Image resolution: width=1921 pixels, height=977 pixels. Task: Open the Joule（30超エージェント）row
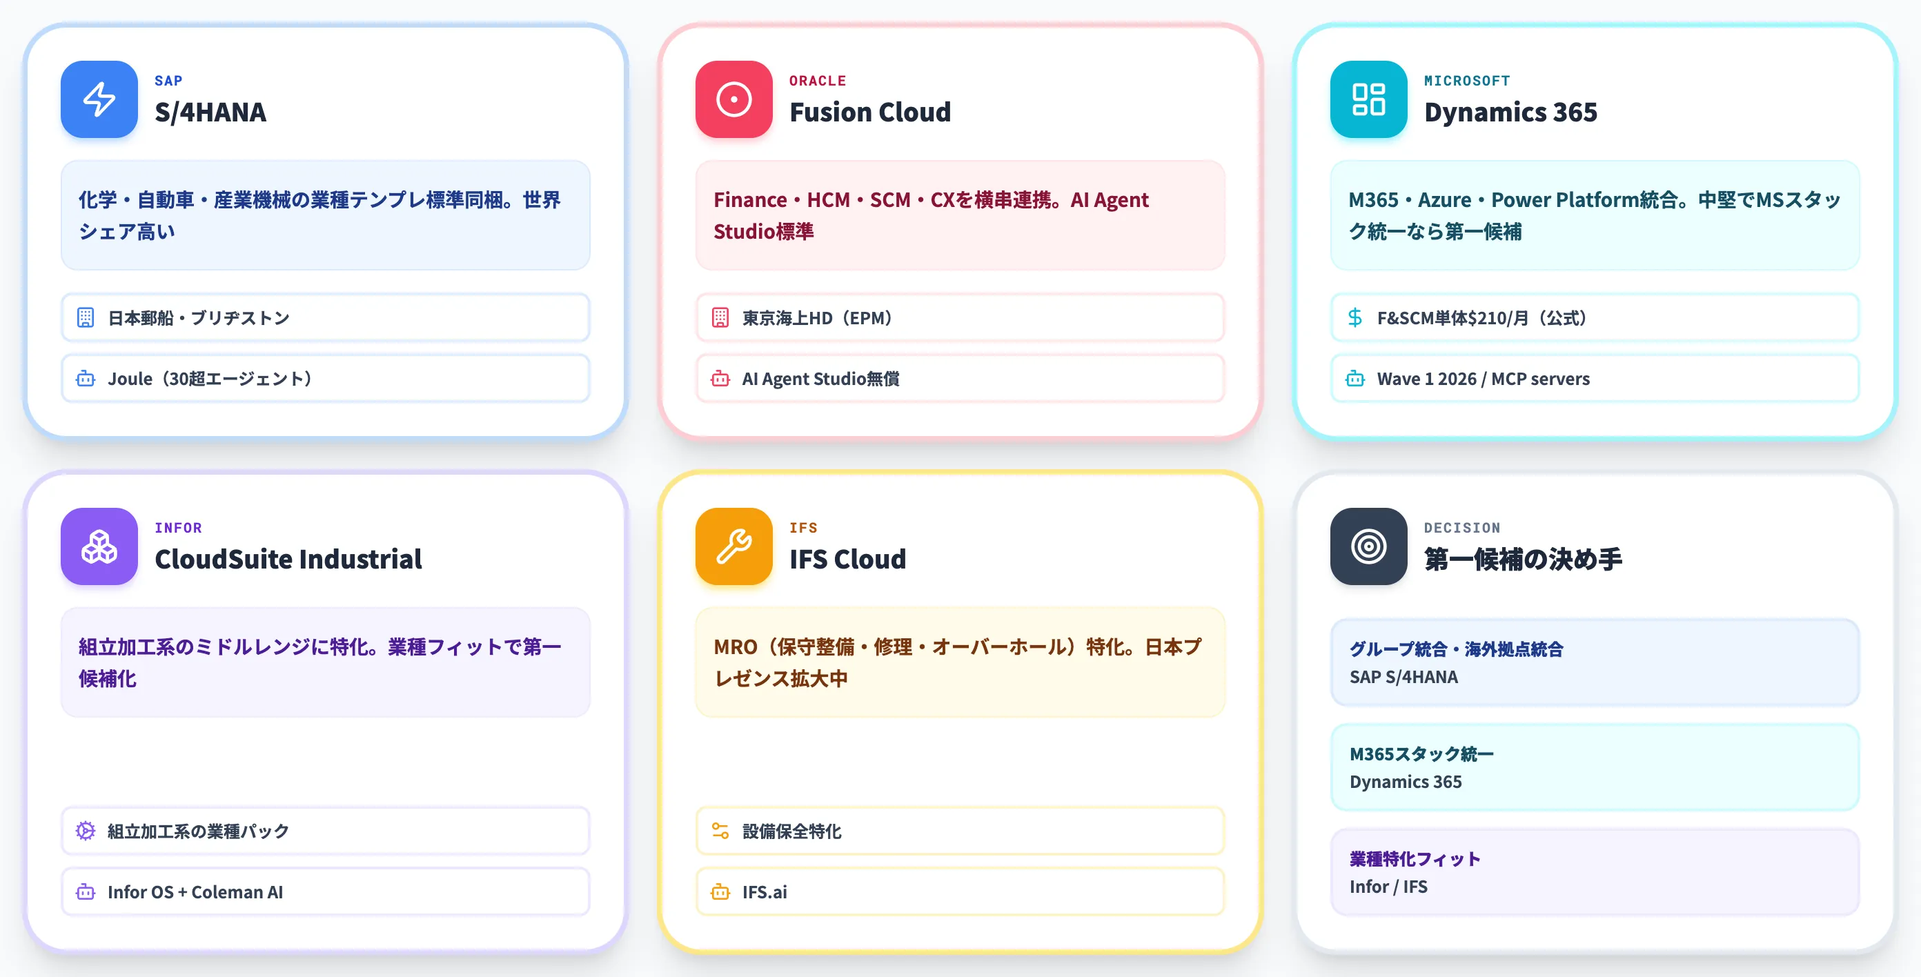coord(325,379)
